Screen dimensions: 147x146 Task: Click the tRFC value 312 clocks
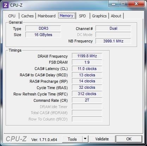[x=87, y=94]
